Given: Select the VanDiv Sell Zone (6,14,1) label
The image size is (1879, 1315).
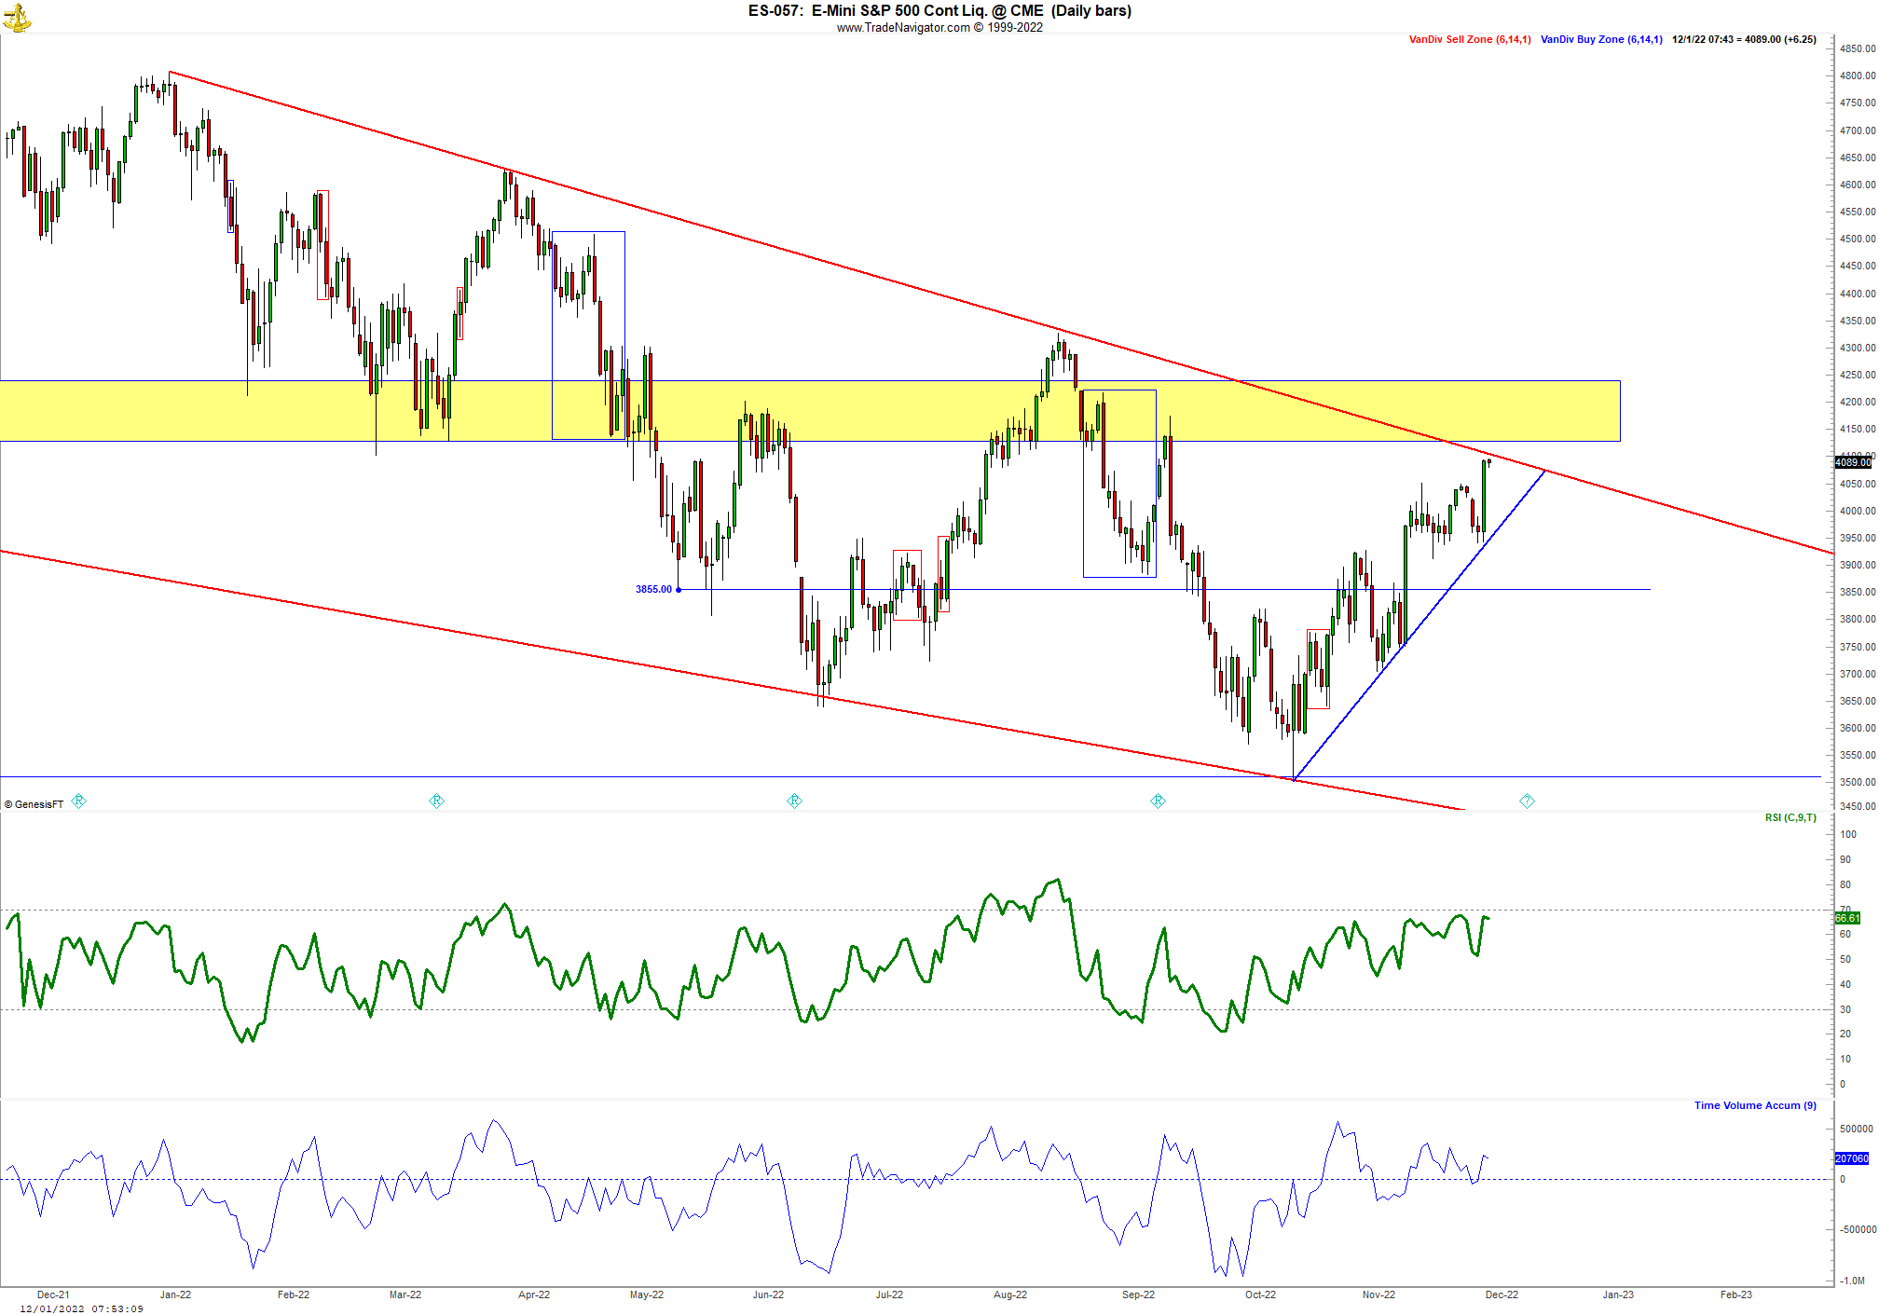Looking at the screenshot, I should coord(1470,39).
